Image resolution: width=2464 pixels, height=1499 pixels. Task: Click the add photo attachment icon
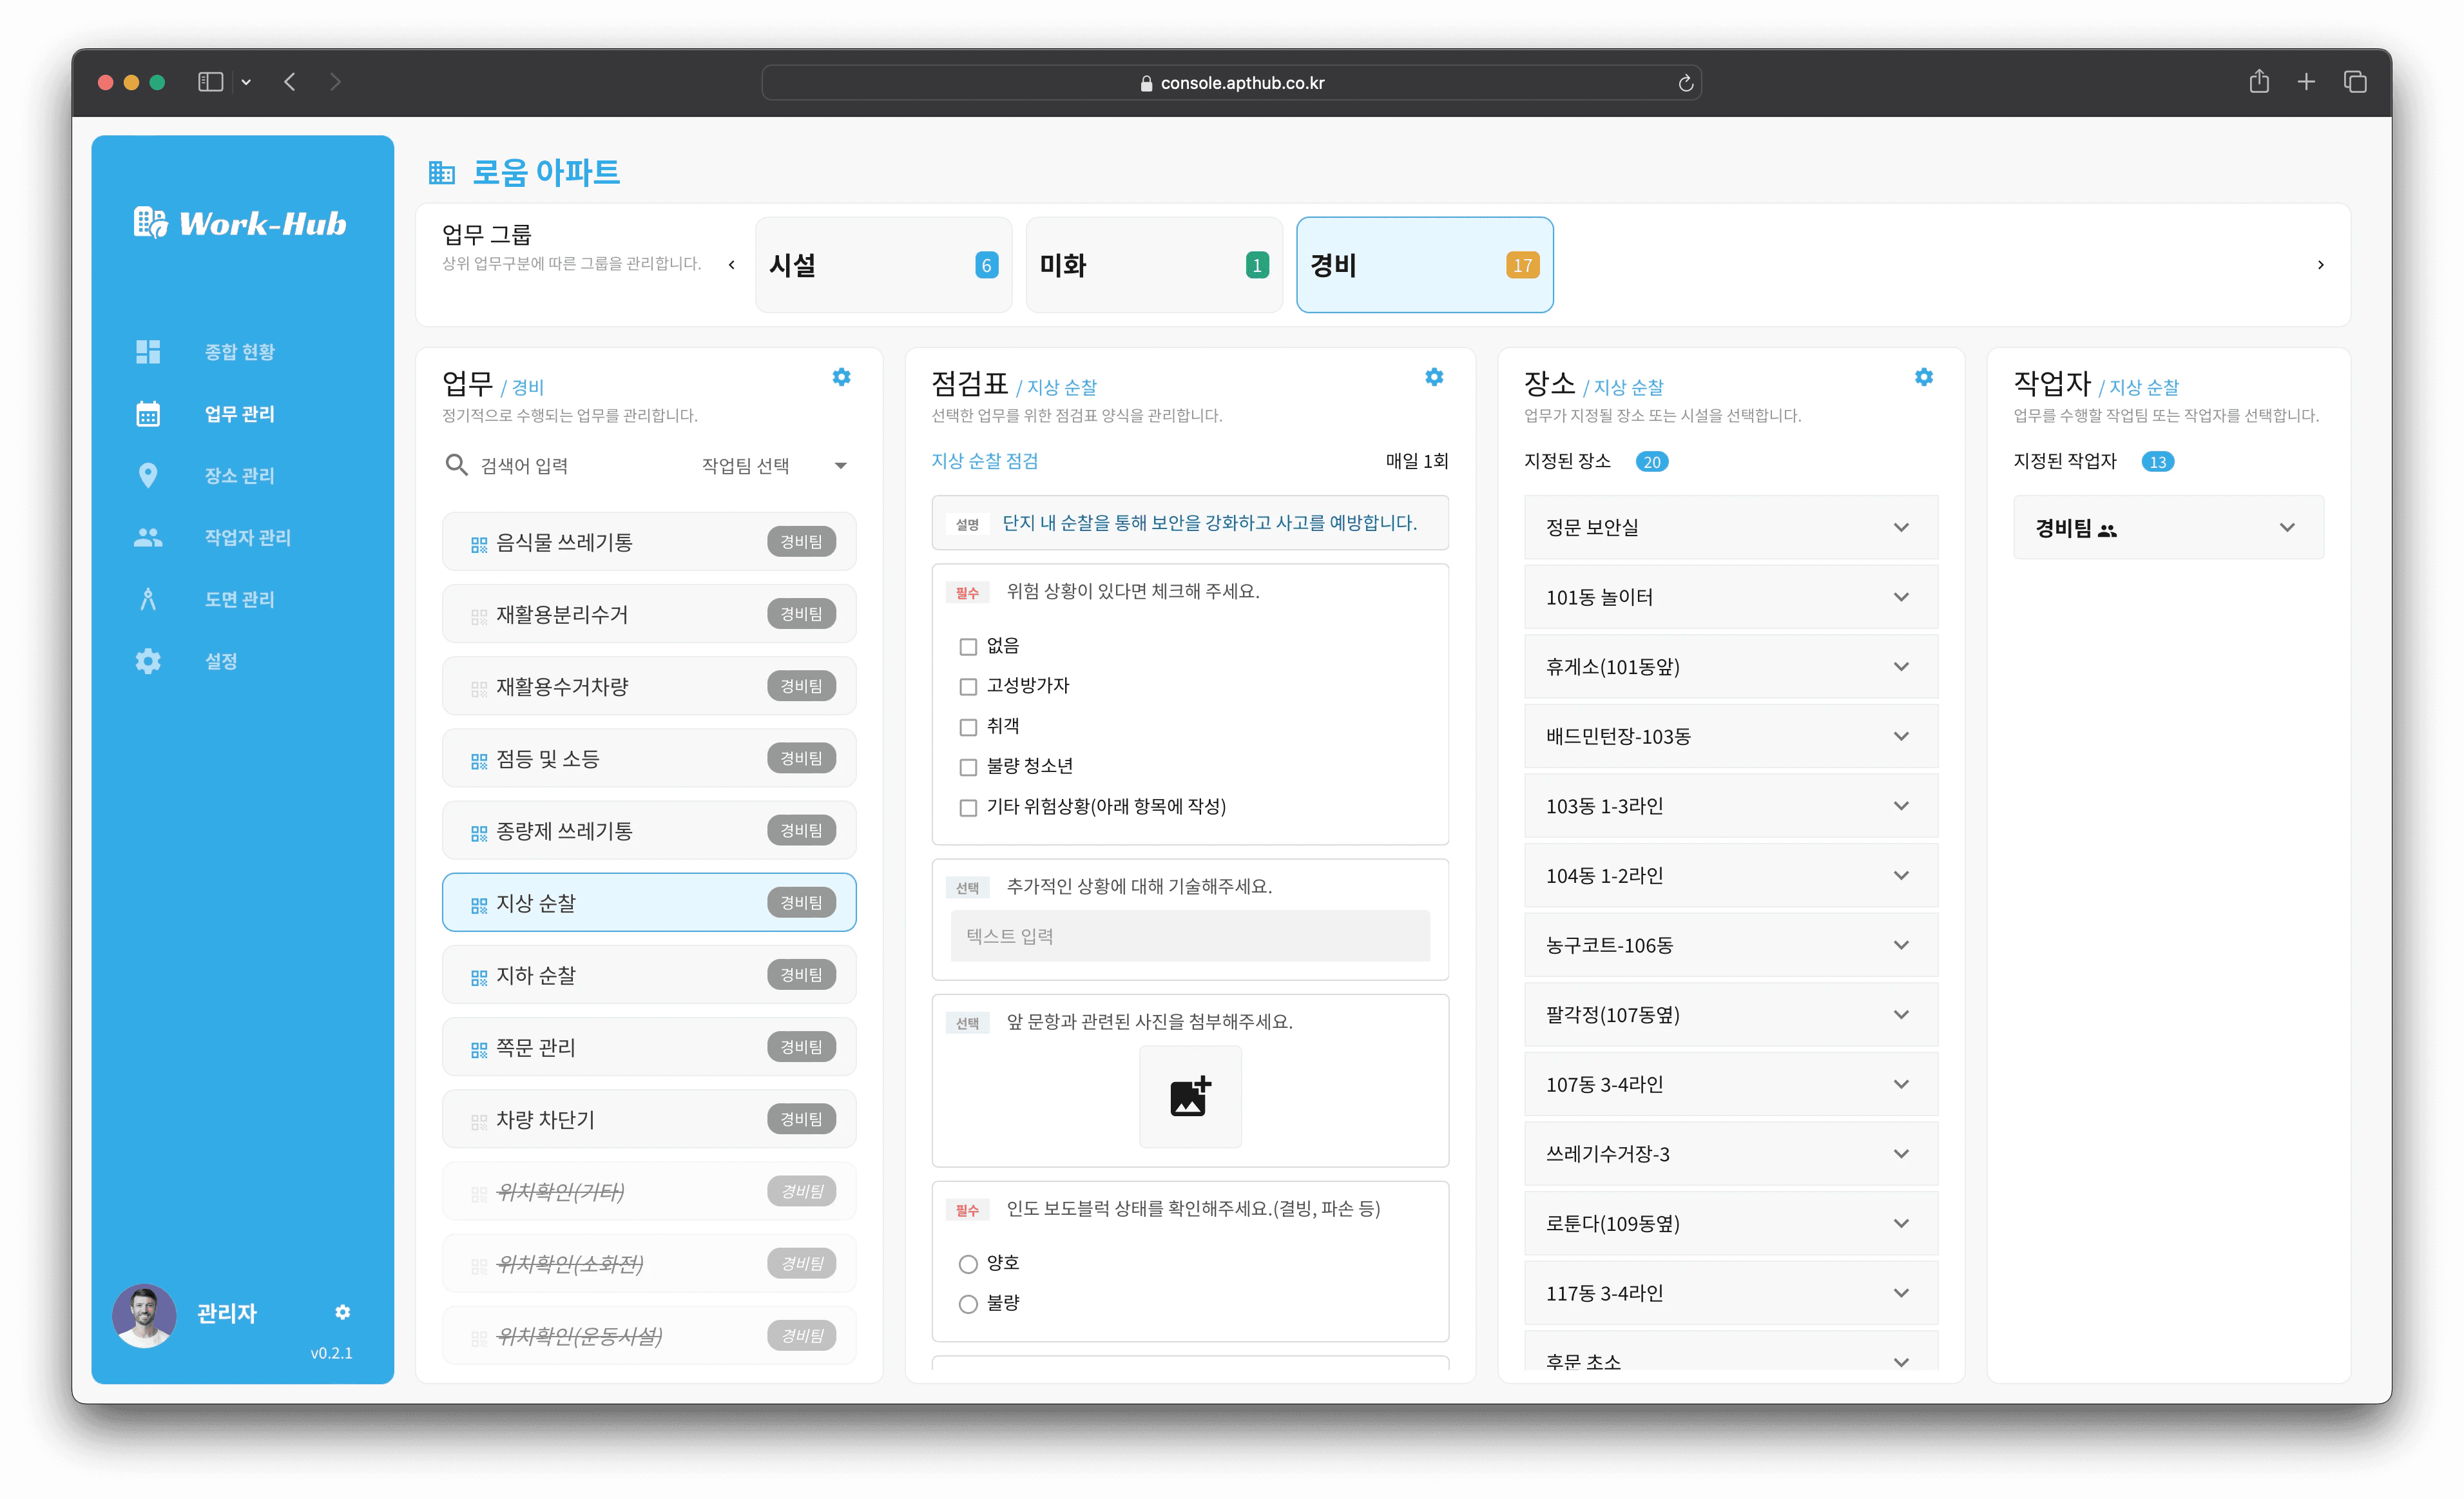tap(1190, 1096)
